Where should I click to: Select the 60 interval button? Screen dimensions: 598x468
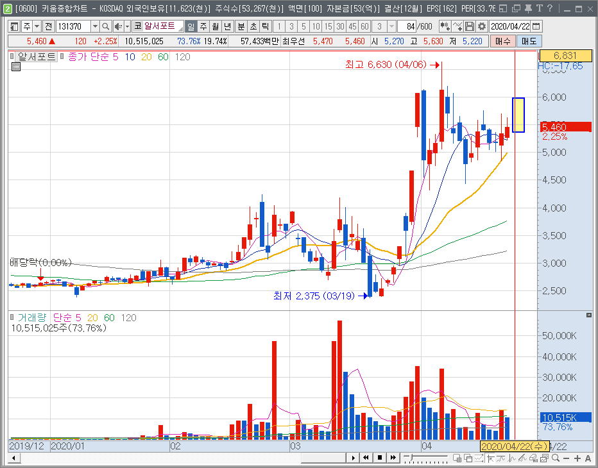(365, 26)
